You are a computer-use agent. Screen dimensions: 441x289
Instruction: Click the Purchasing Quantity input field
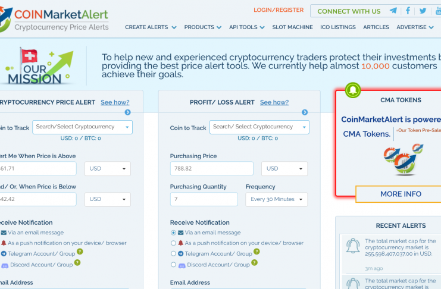[204, 199]
